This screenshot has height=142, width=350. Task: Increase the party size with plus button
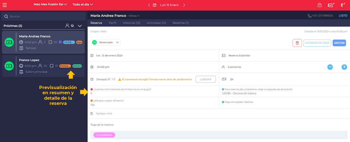click(344, 67)
